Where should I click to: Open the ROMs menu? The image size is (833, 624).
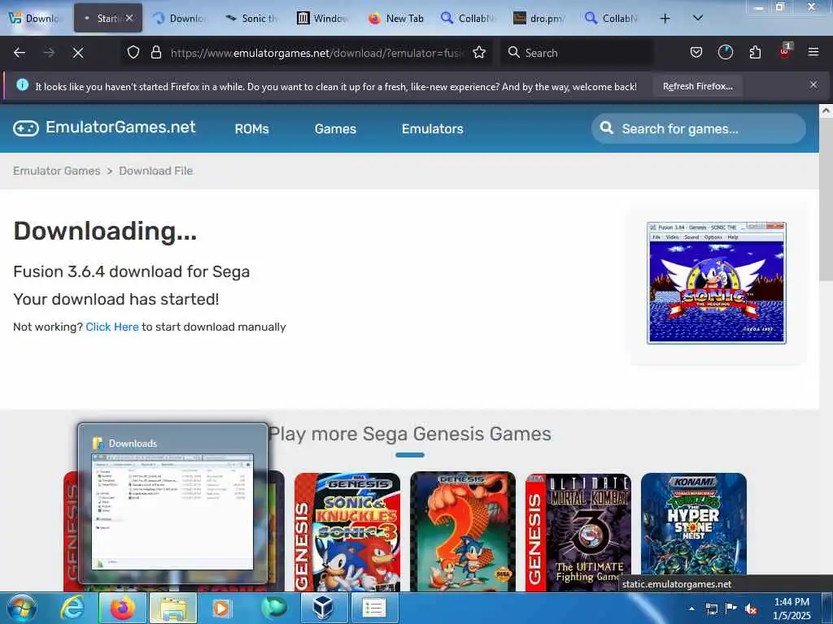[x=252, y=129]
